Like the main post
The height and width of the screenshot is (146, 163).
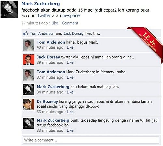(x=55, y=23)
